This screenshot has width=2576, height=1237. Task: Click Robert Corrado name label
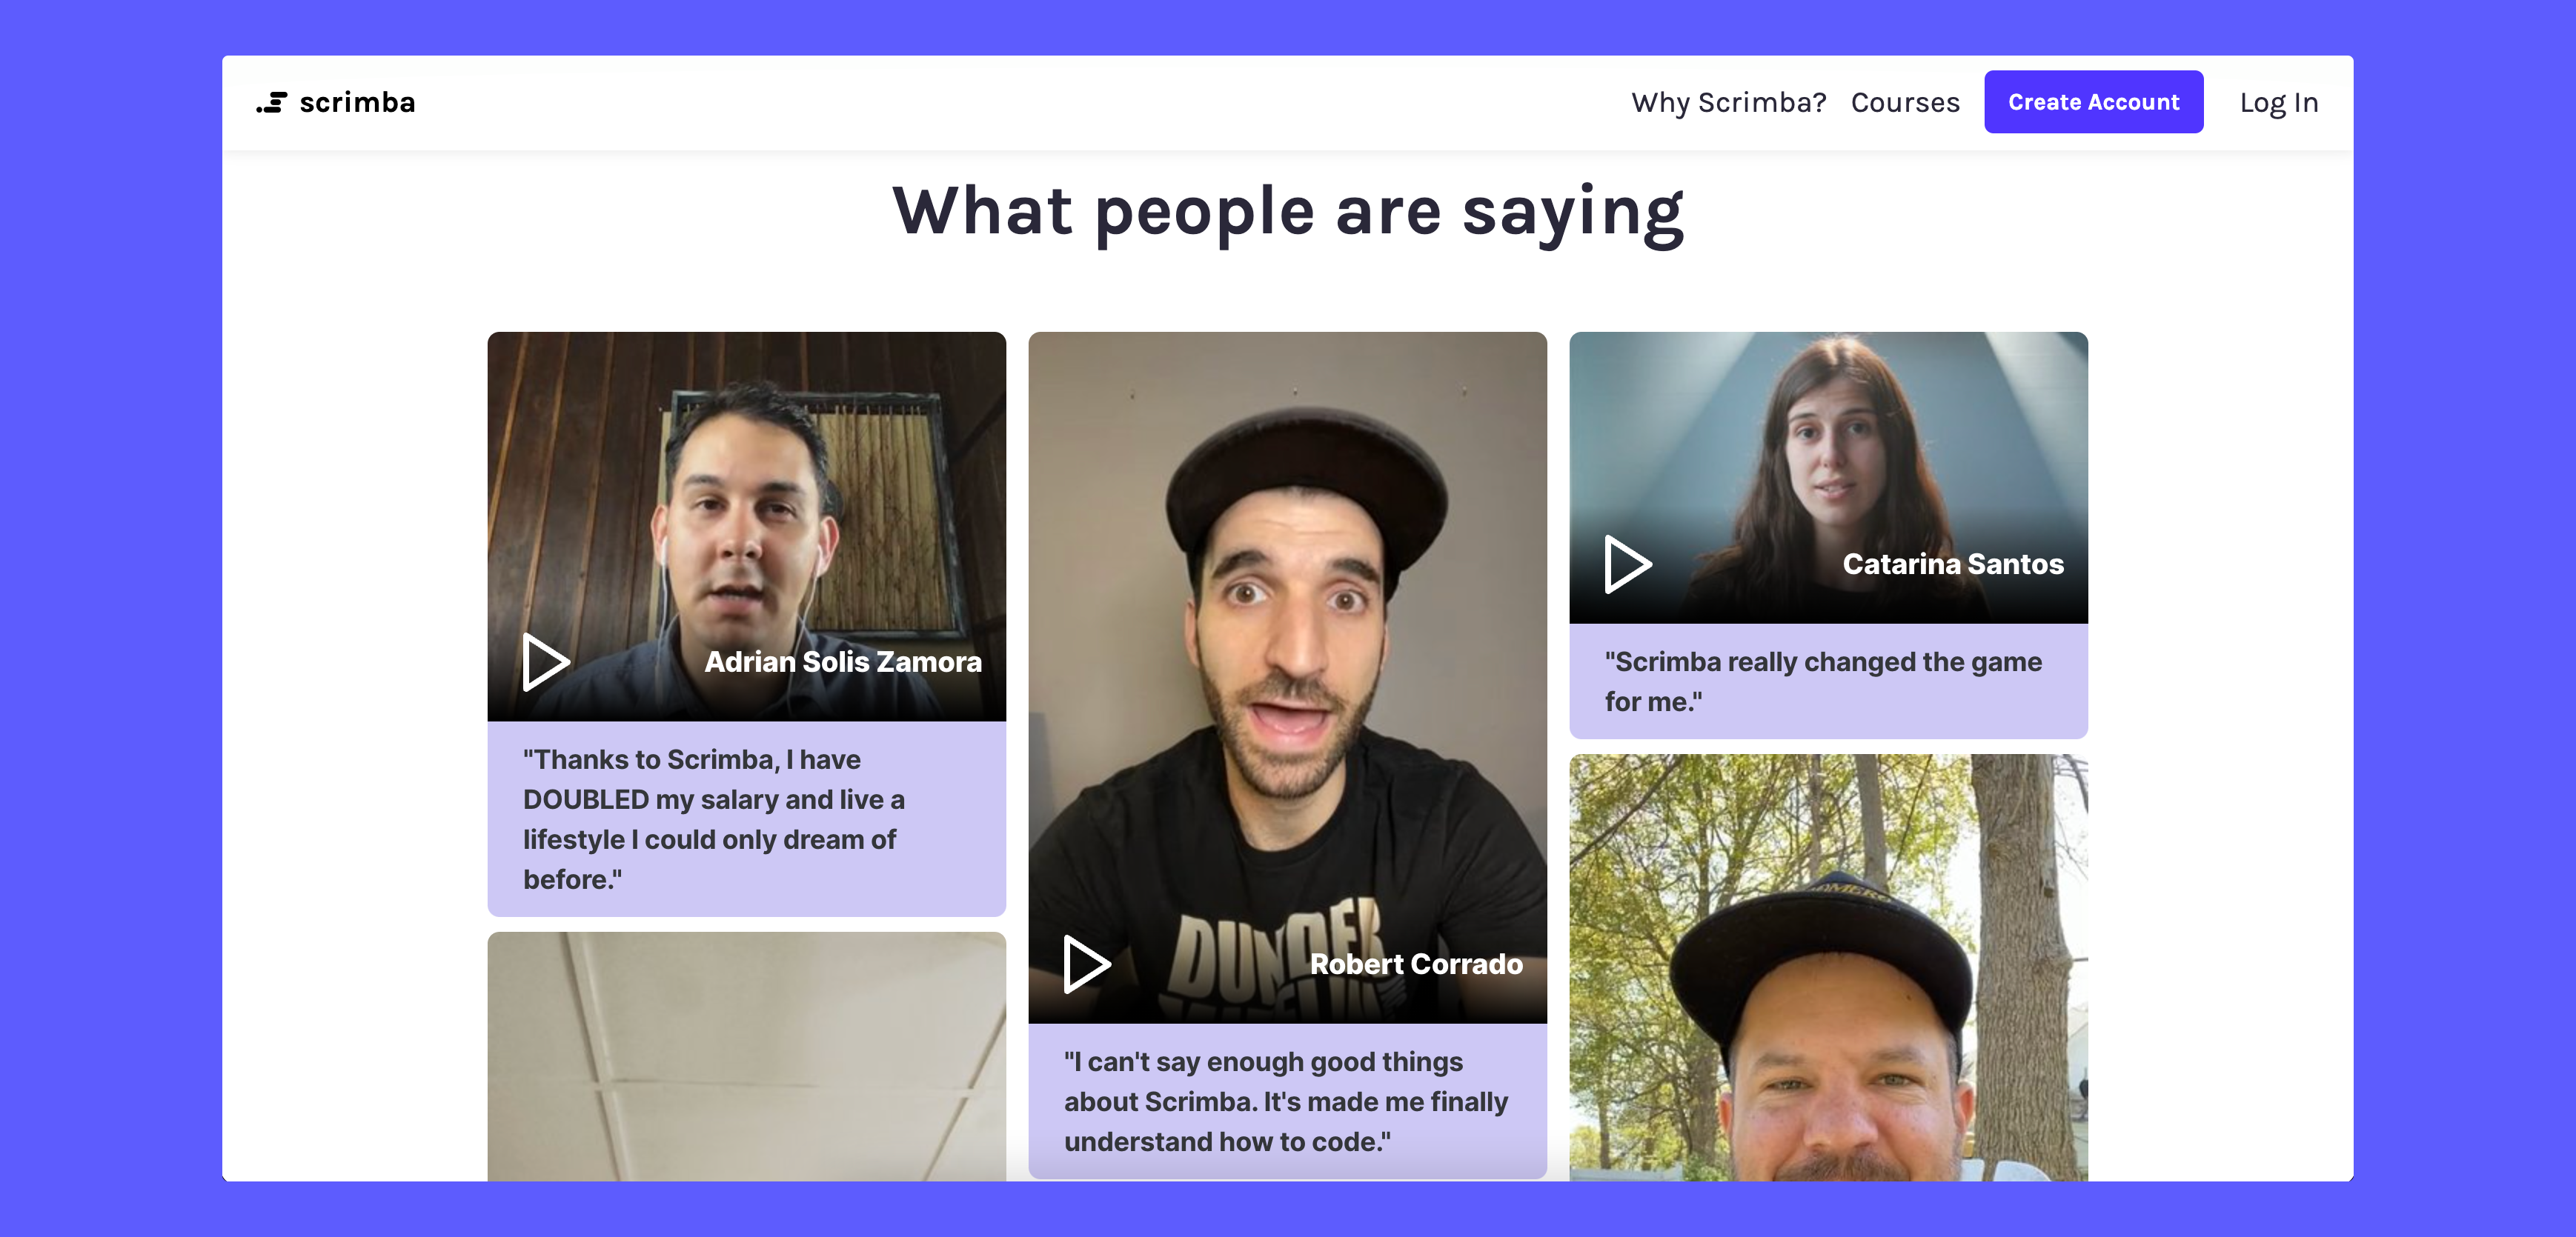click(1416, 964)
